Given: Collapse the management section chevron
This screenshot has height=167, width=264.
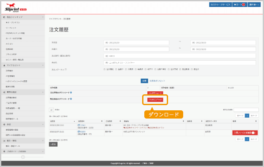Looking at the screenshot, I should click(x=43, y=92).
